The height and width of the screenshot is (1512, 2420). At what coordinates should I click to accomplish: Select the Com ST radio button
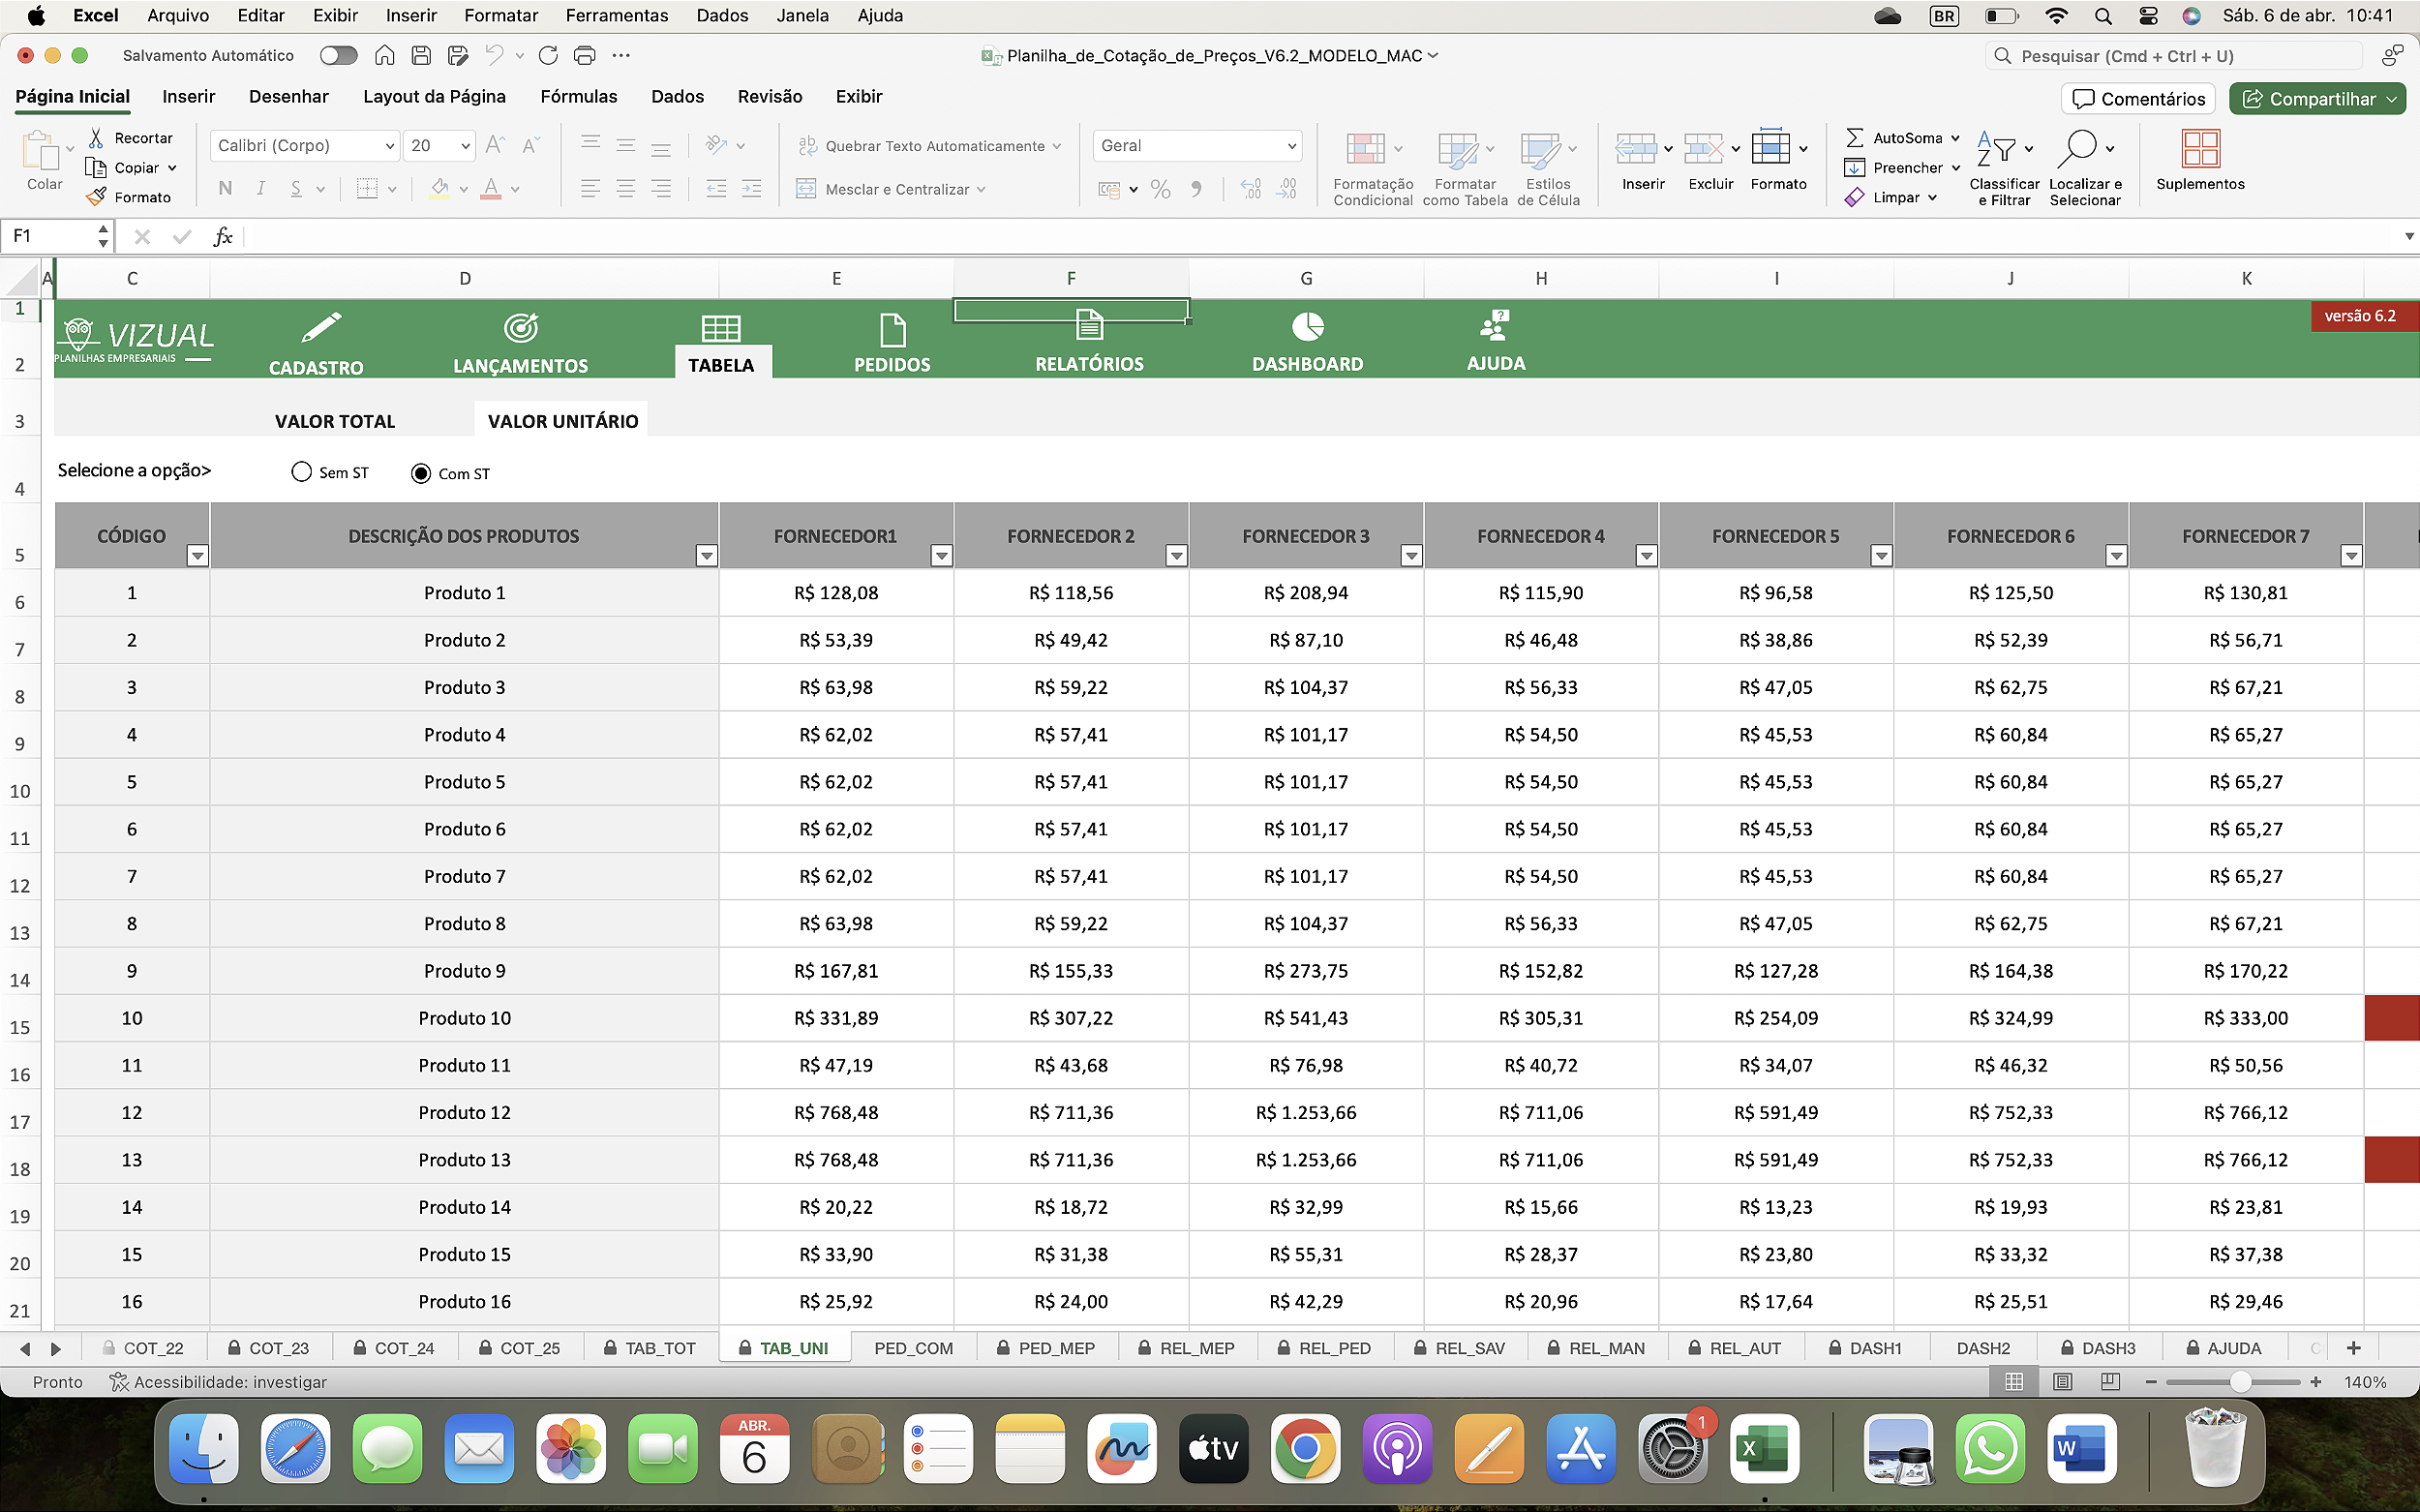(419, 472)
